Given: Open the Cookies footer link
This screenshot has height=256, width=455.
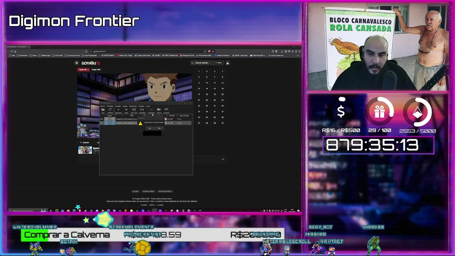Looking at the screenshot, I should click(x=160, y=205).
